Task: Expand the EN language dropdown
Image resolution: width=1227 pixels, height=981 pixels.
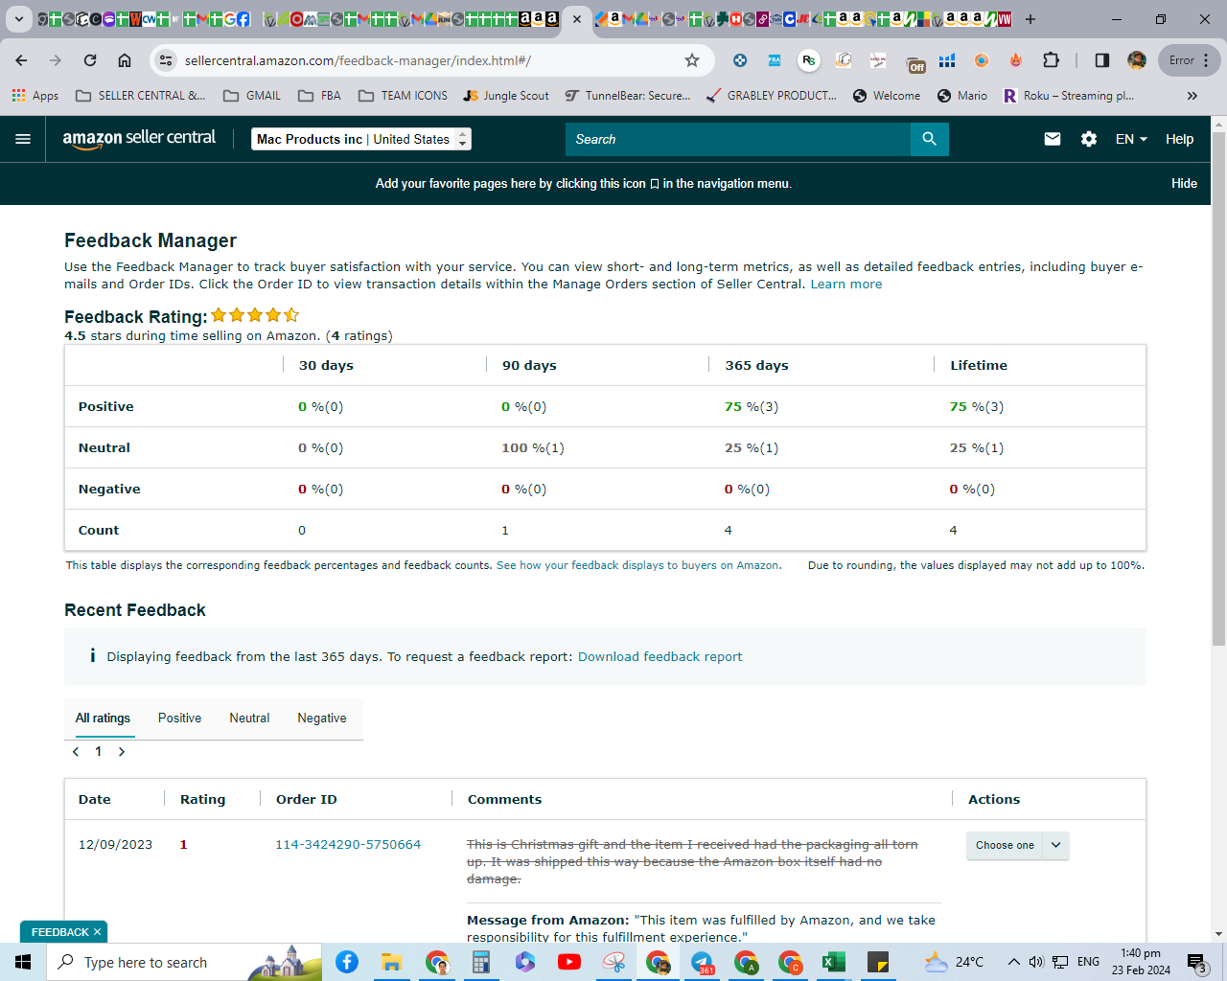Action: [1131, 139]
